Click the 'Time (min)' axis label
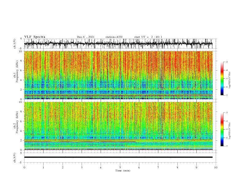Screen dimensions: 243x188 123,170
